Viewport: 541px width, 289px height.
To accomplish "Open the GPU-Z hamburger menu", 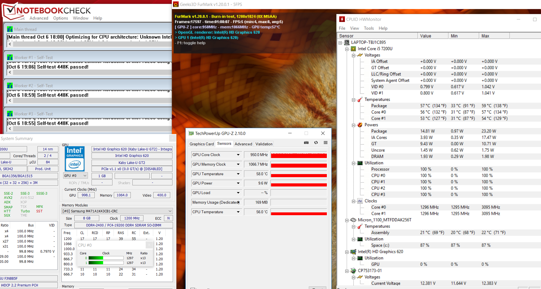I will [325, 143].
